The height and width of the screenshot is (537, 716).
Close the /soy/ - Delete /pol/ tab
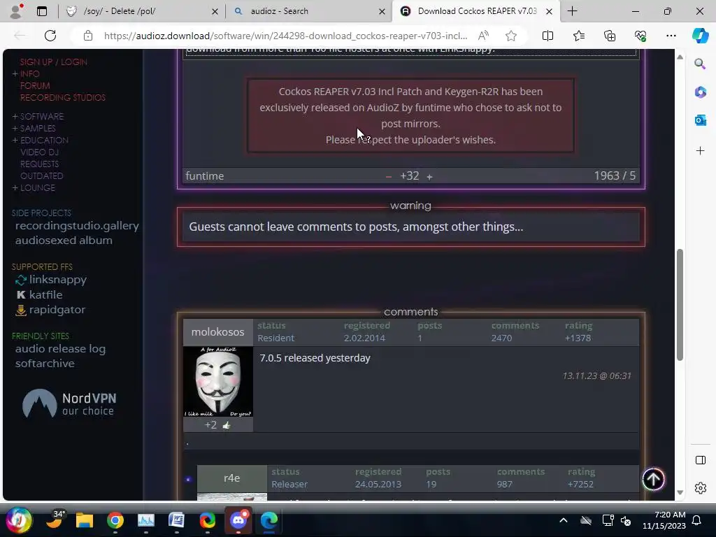pos(215,11)
